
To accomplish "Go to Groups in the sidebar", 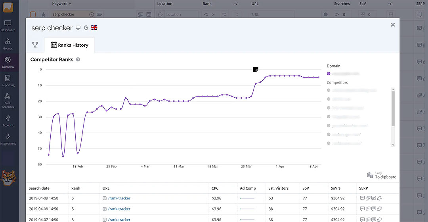I will [8, 44].
